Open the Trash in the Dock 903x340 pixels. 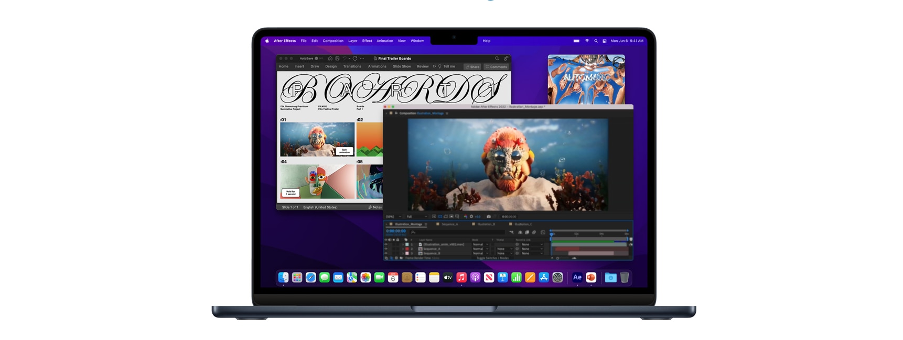tap(625, 278)
